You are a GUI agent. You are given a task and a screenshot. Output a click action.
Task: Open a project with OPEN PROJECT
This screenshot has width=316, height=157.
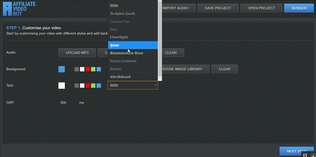click(x=261, y=8)
